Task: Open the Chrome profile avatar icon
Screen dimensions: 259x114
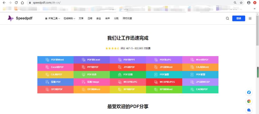Action: 249,3
